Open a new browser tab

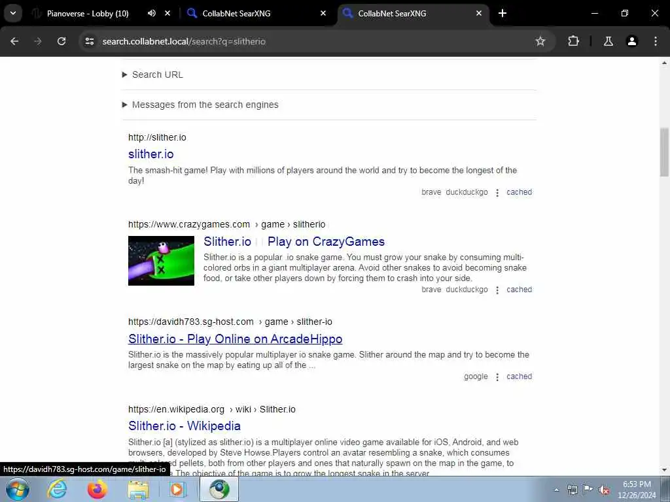click(x=502, y=13)
